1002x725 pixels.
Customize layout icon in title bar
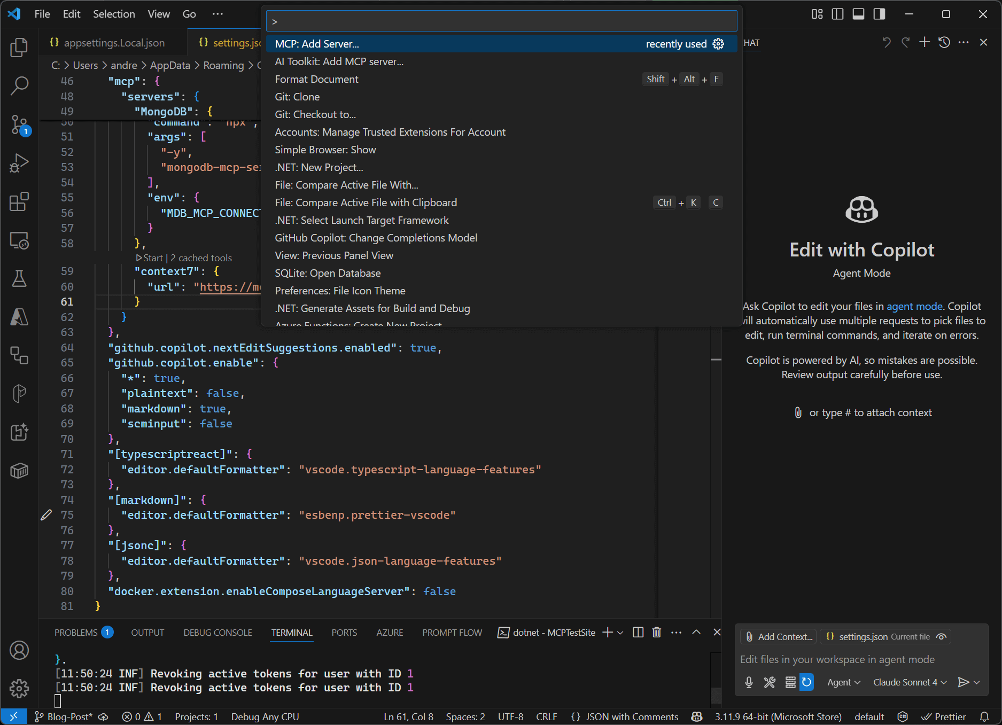tap(817, 14)
